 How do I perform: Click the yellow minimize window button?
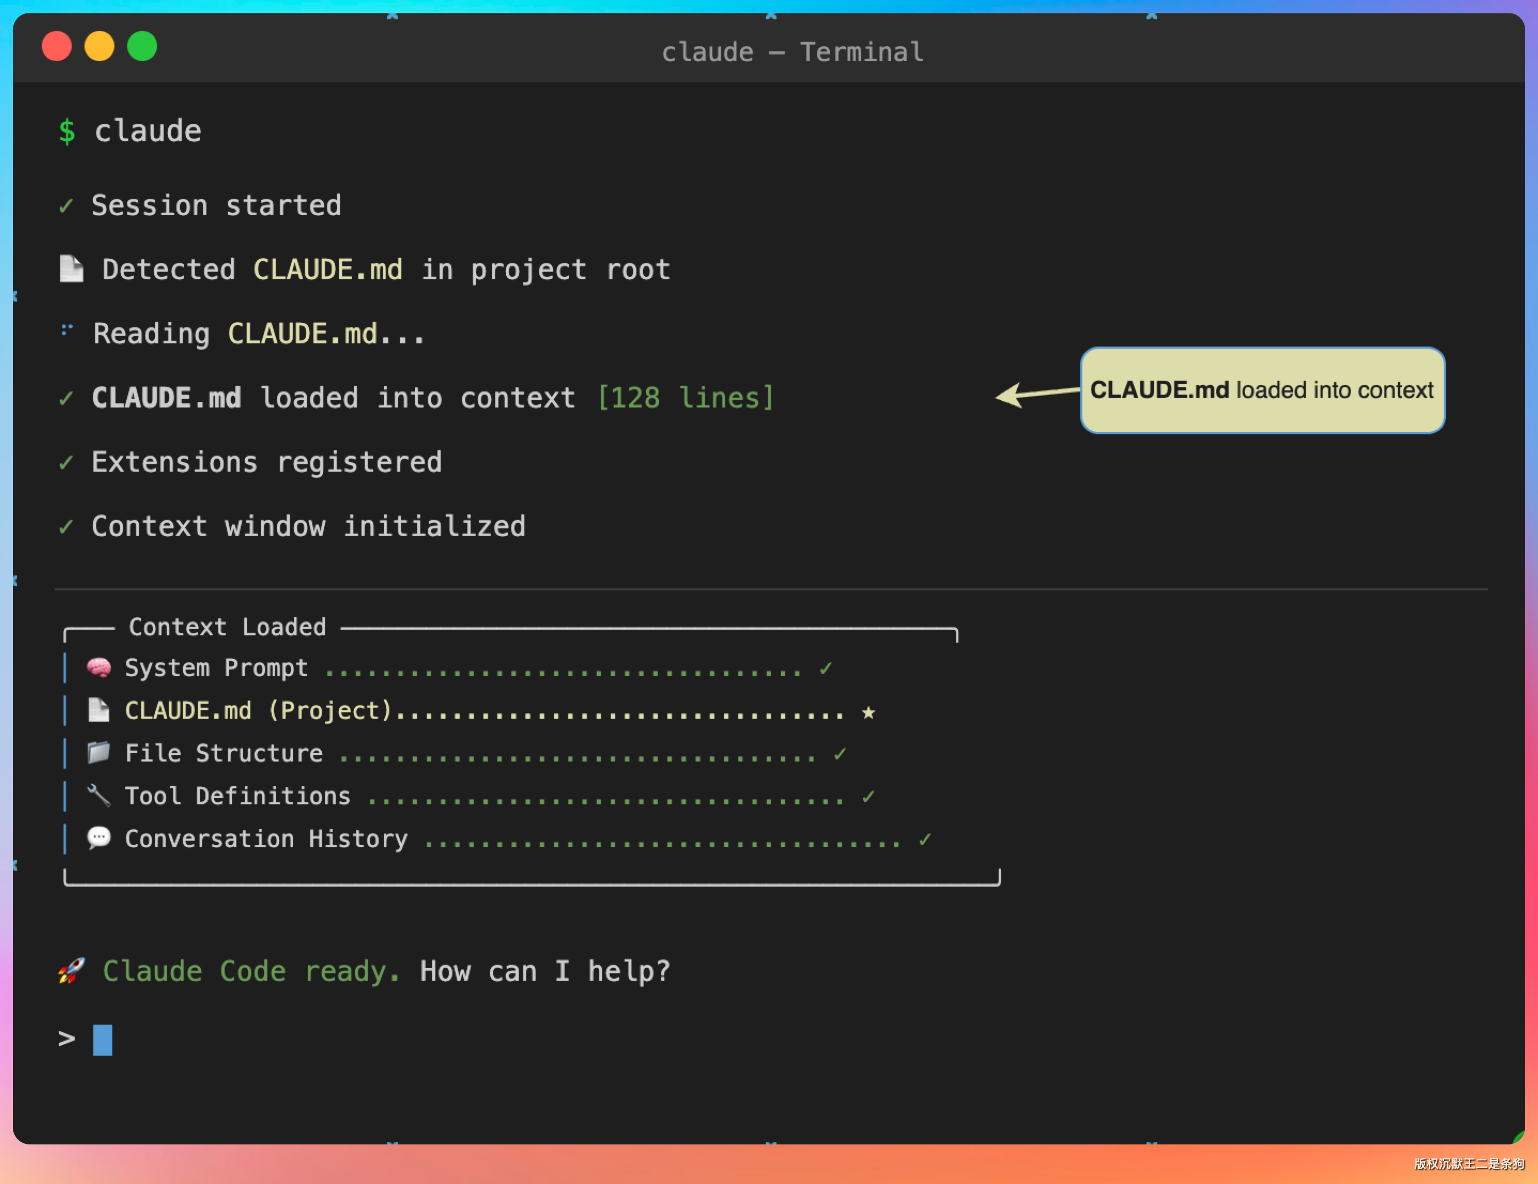(99, 47)
